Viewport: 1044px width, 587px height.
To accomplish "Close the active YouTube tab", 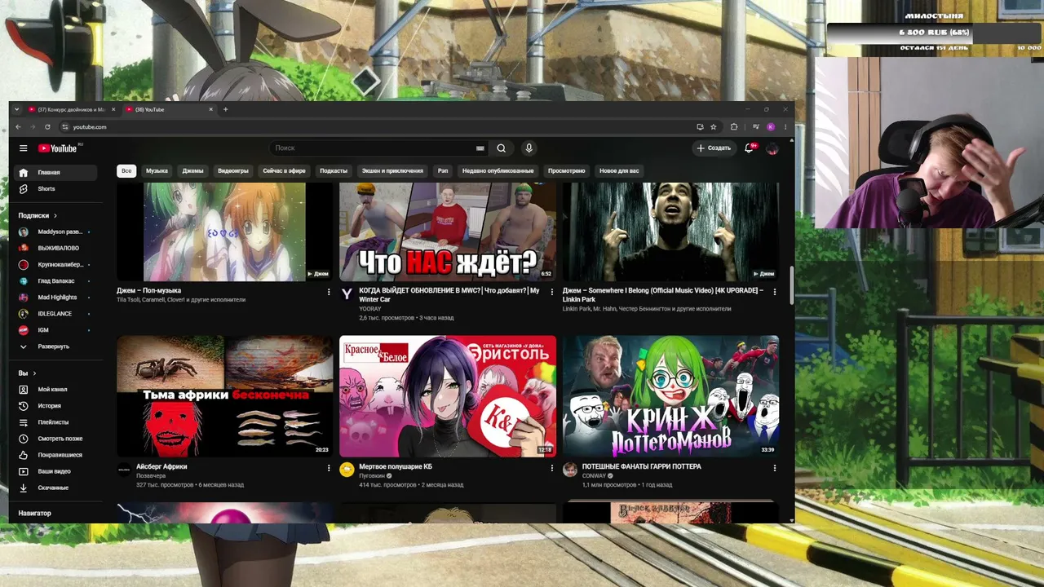I will (211, 109).
